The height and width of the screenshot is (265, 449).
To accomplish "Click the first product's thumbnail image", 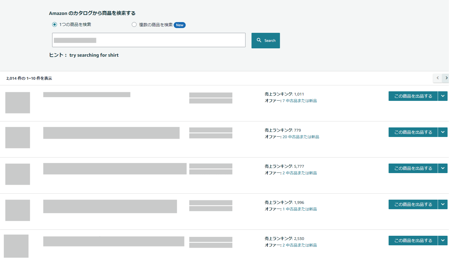I will click(x=18, y=103).
